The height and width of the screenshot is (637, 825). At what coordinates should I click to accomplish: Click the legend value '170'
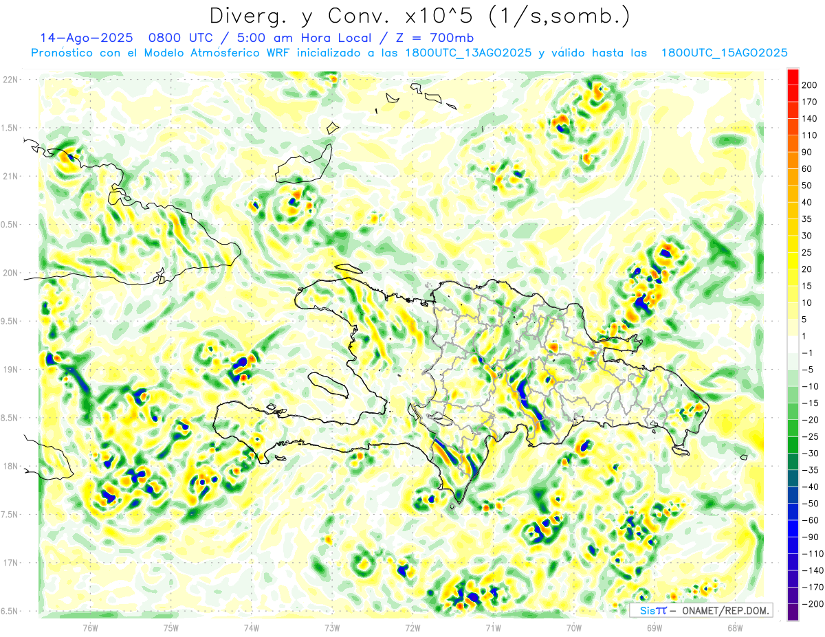[x=810, y=102]
